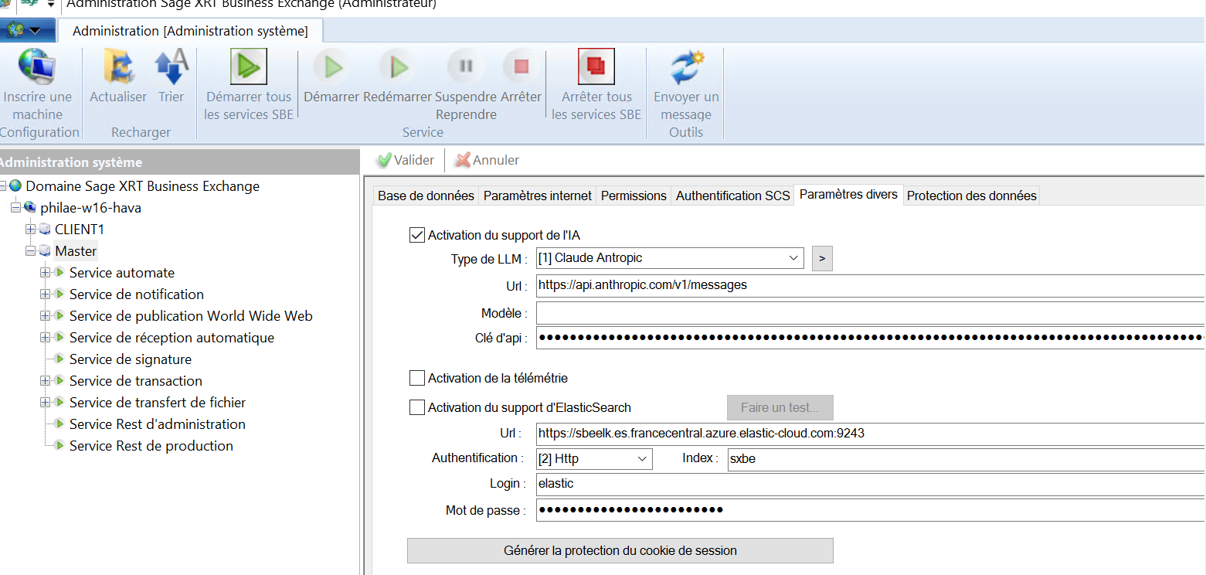Click into the empty Modèle input field
The width and height of the screenshot is (1206, 575).
point(869,313)
